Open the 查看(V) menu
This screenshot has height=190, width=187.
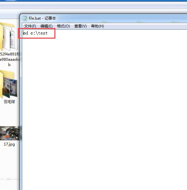pyautogui.click(x=81, y=26)
